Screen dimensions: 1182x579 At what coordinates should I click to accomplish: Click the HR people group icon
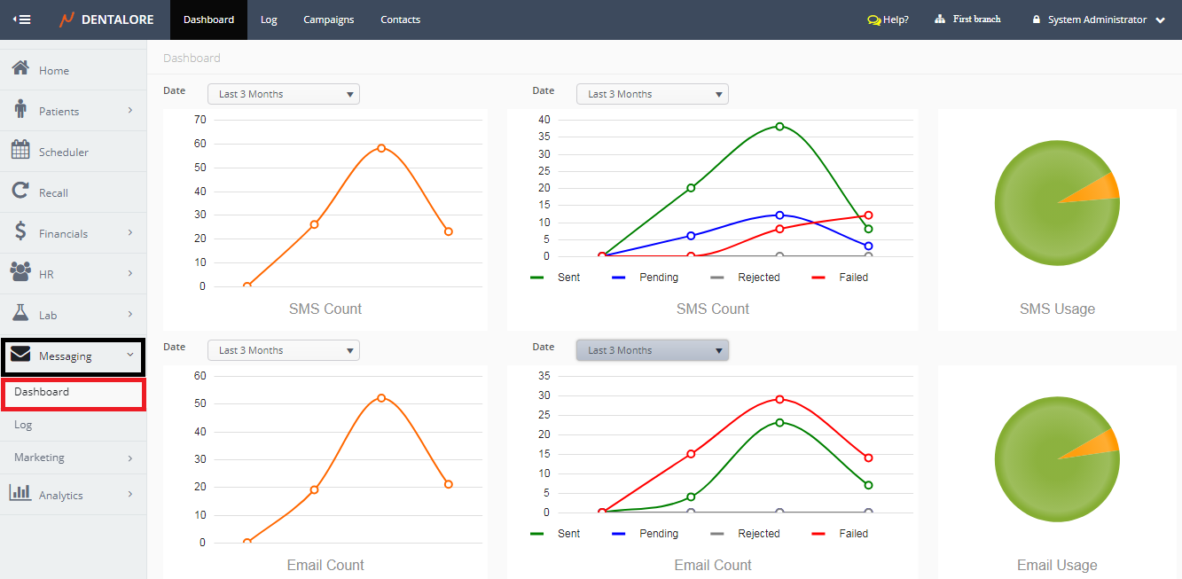coord(20,273)
